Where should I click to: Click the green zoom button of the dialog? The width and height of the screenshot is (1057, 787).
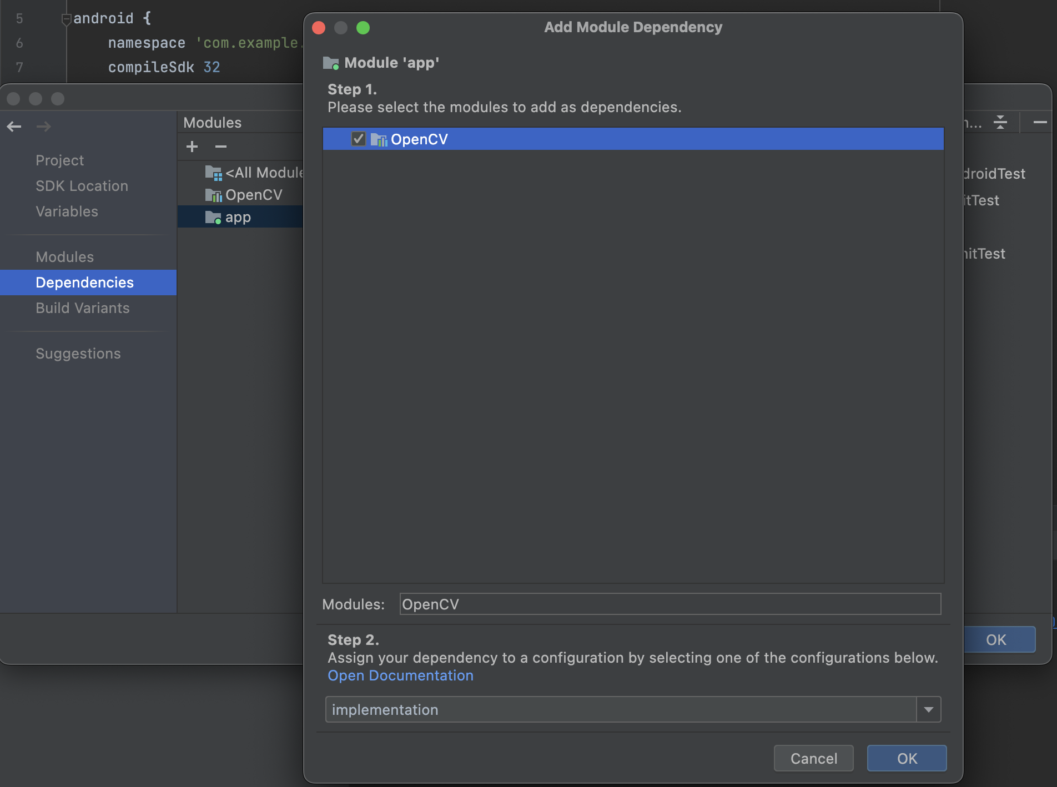coord(363,28)
